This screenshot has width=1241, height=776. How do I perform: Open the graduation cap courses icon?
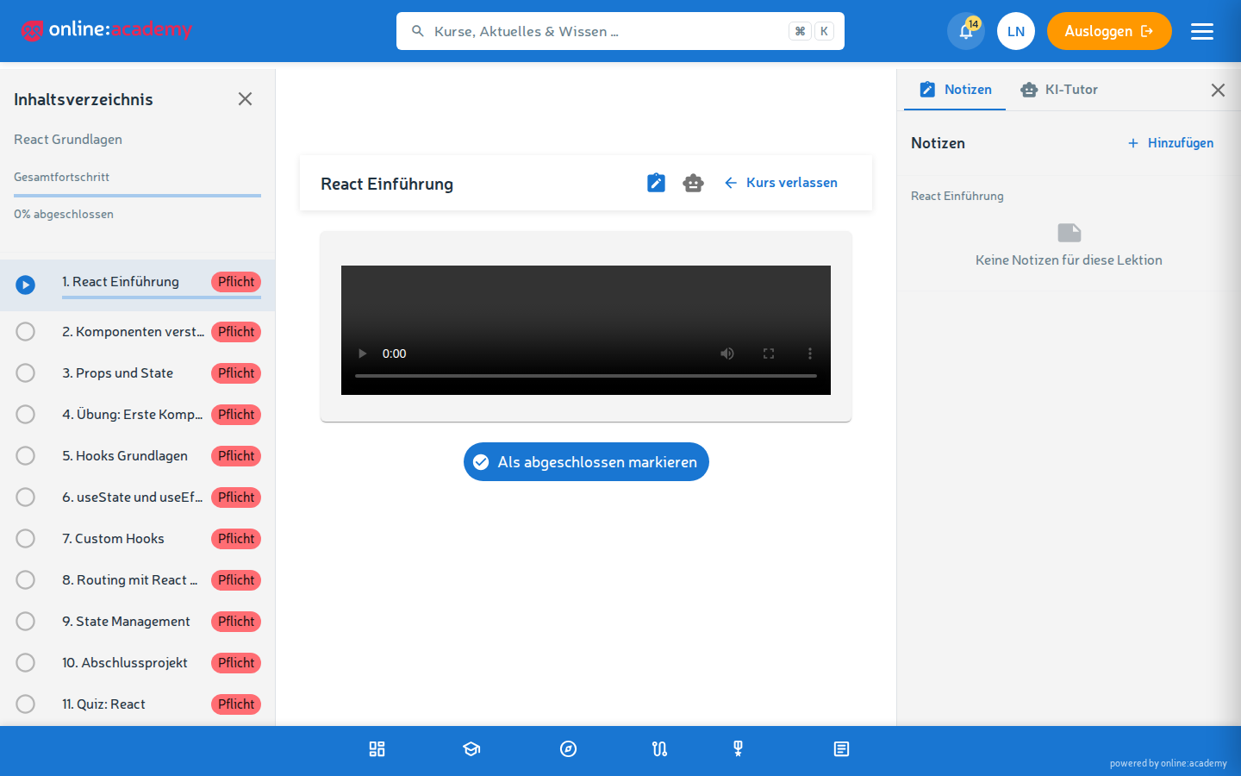pos(471,749)
